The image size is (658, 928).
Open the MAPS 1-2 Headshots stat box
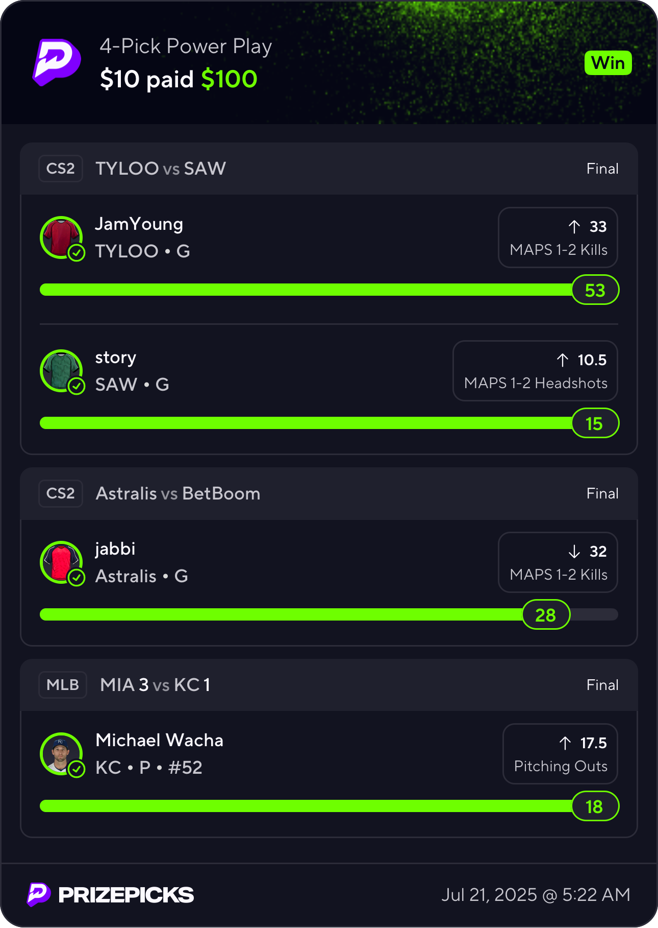tap(535, 371)
